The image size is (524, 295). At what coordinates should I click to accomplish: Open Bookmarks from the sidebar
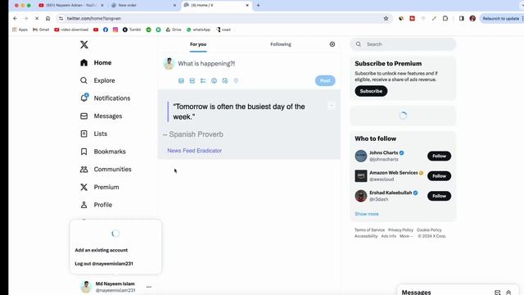(103, 152)
